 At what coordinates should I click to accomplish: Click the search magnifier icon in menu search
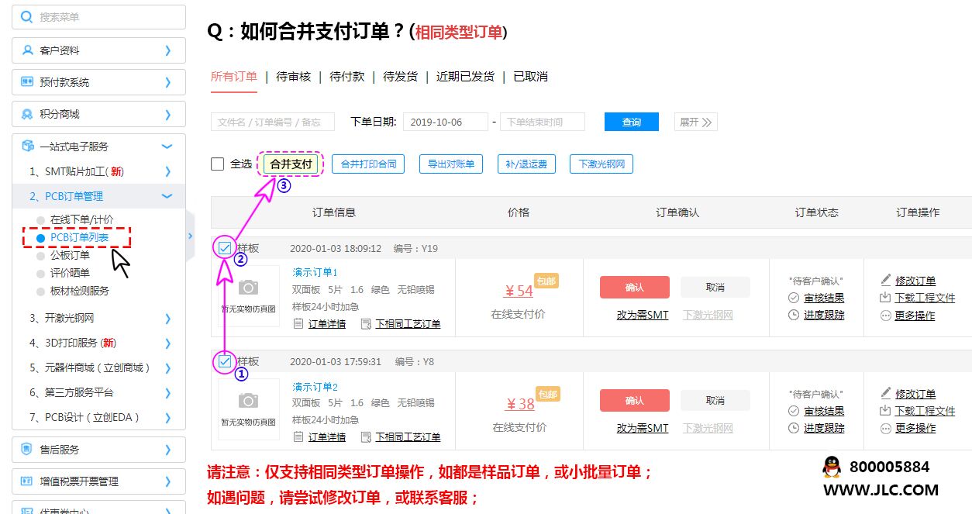[27, 17]
